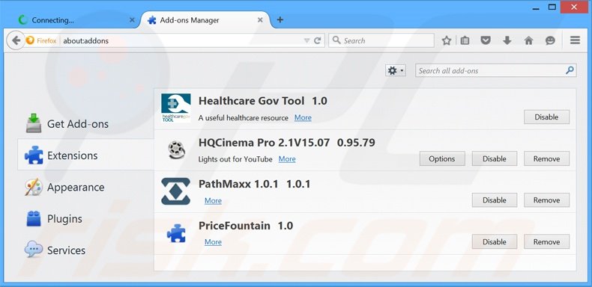Select the Add-ons Manager tab
The image size is (592, 287).
pyautogui.click(x=205, y=20)
